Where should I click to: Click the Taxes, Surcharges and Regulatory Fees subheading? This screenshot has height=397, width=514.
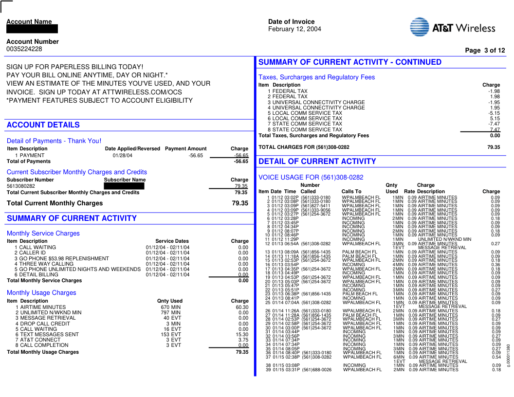(x=316, y=77)
